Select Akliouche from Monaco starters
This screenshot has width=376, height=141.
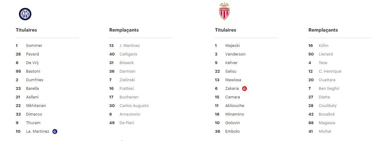235,106
